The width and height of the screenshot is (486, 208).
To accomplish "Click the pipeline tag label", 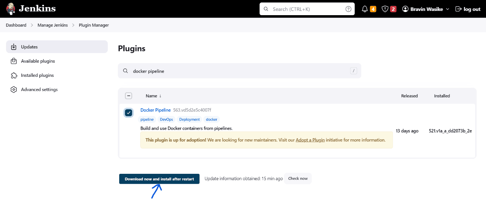I will pos(147,120).
